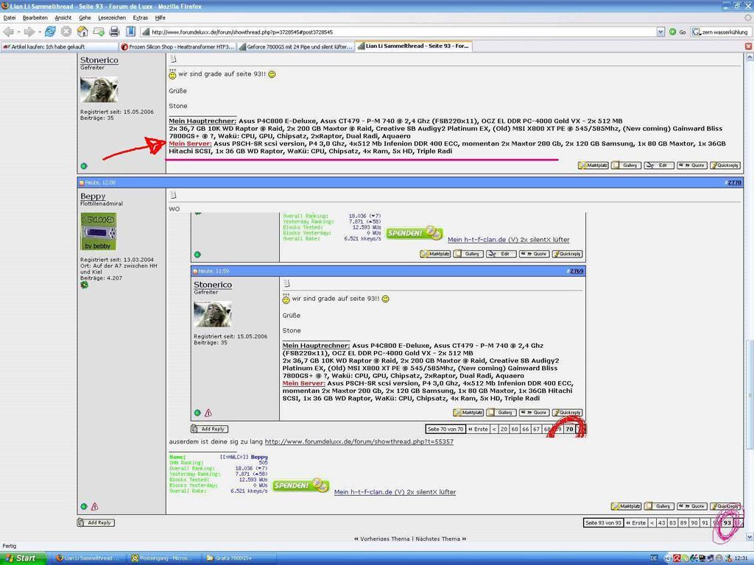This screenshot has height=565, width=754.
Task: Expand hidden system tray icons
Action: tap(667, 558)
